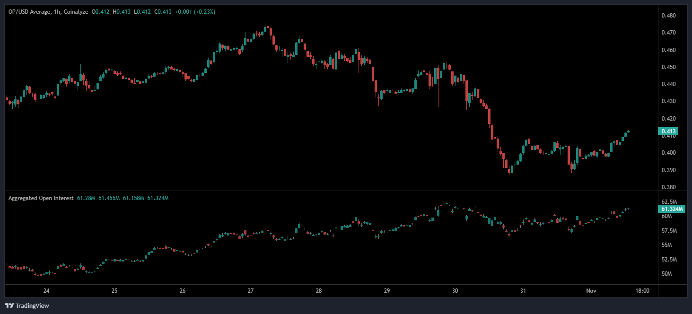Click the Aggregated Open Interest indicator label
The width and height of the screenshot is (692, 314).
[41, 198]
